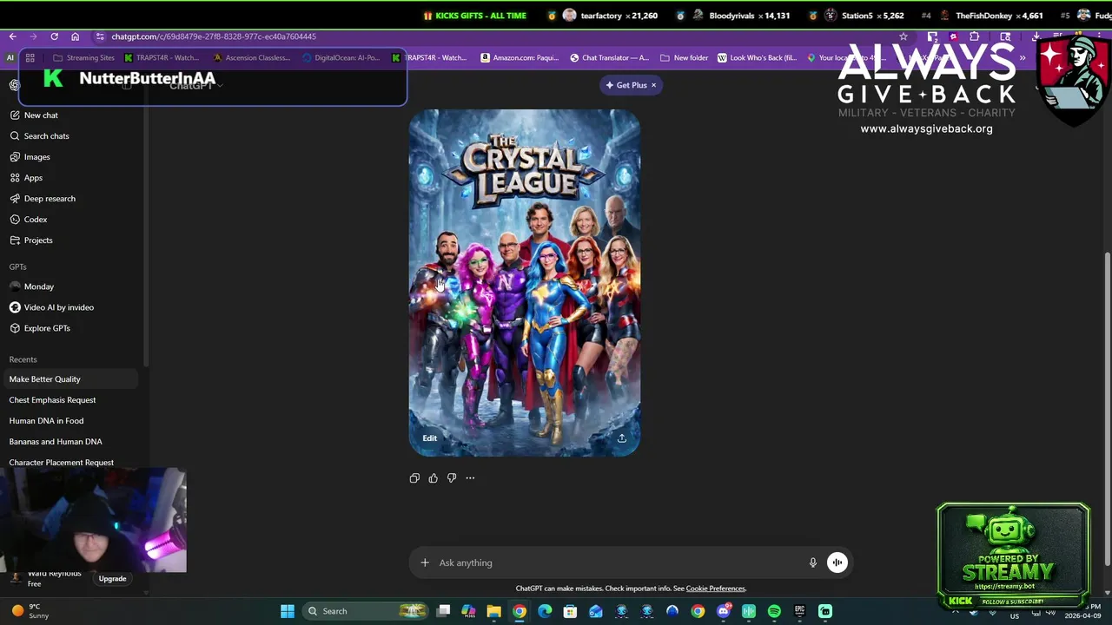
Task: Start dictation with the microphone icon
Action: coord(813,562)
